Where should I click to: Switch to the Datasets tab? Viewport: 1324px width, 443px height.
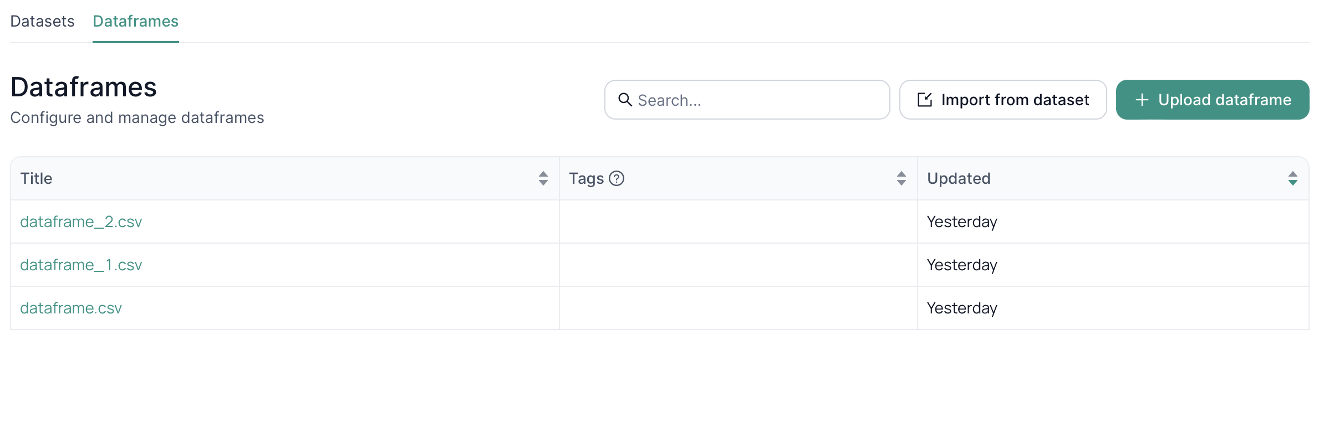[42, 21]
